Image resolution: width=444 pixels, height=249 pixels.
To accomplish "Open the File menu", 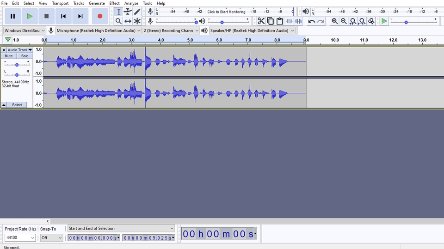I will pos(5,3).
